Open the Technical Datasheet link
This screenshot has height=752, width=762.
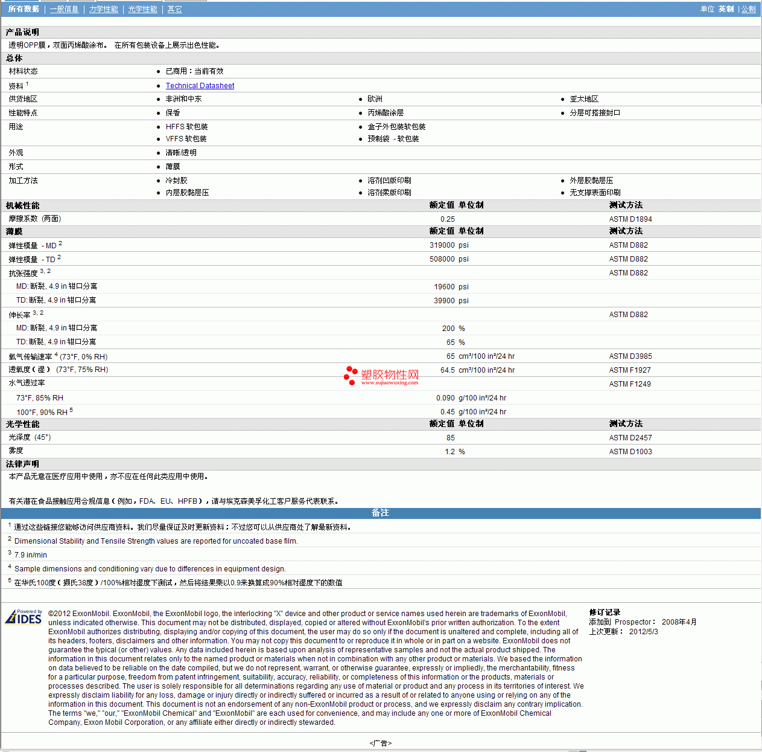[x=200, y=86]
